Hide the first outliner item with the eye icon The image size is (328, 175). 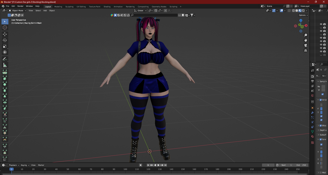pyautogui.click(x=321, y=24)
